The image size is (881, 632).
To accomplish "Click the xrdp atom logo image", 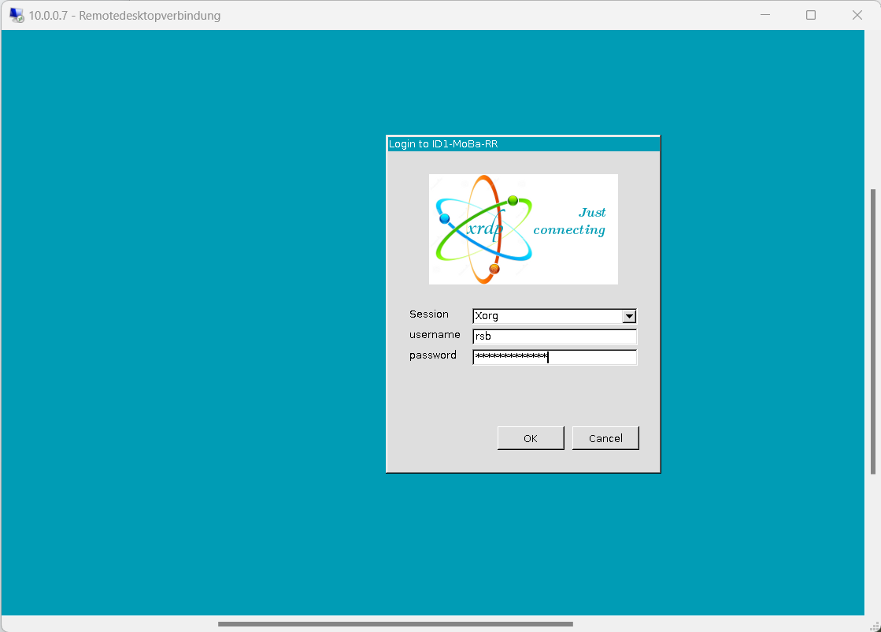I will point(484,229).
